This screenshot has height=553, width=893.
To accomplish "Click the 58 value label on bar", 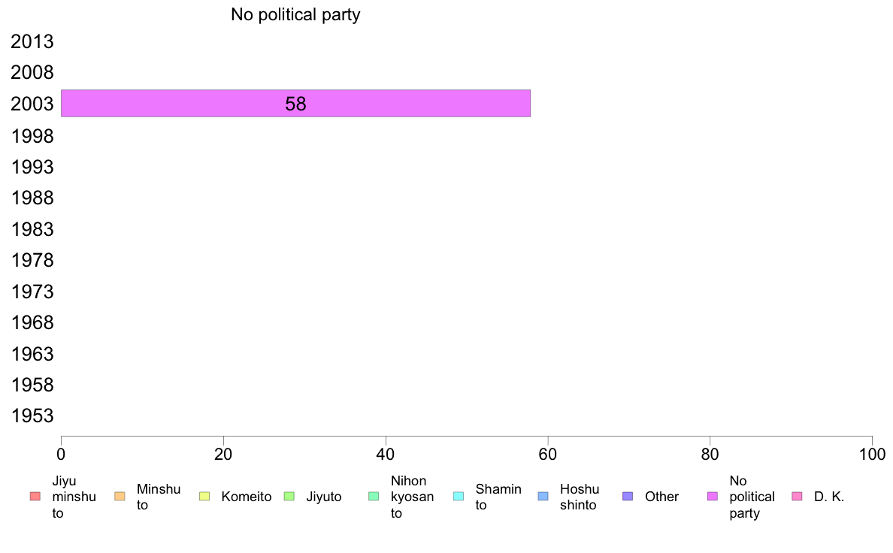I will pos(295,104).
